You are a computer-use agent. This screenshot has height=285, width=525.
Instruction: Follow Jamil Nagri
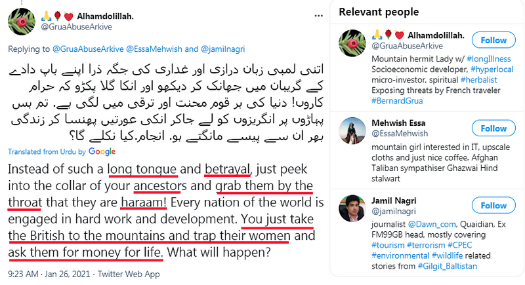[494, 207]
